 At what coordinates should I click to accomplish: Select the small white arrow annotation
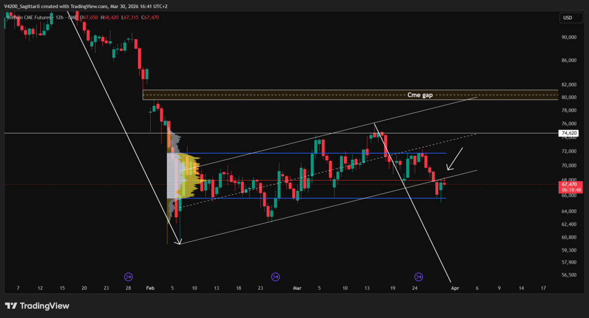pos(455,159)
